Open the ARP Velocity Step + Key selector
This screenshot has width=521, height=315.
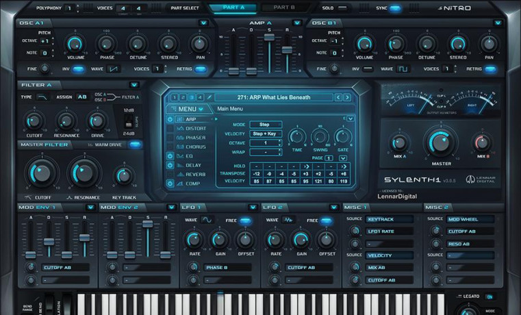[266, 134]
